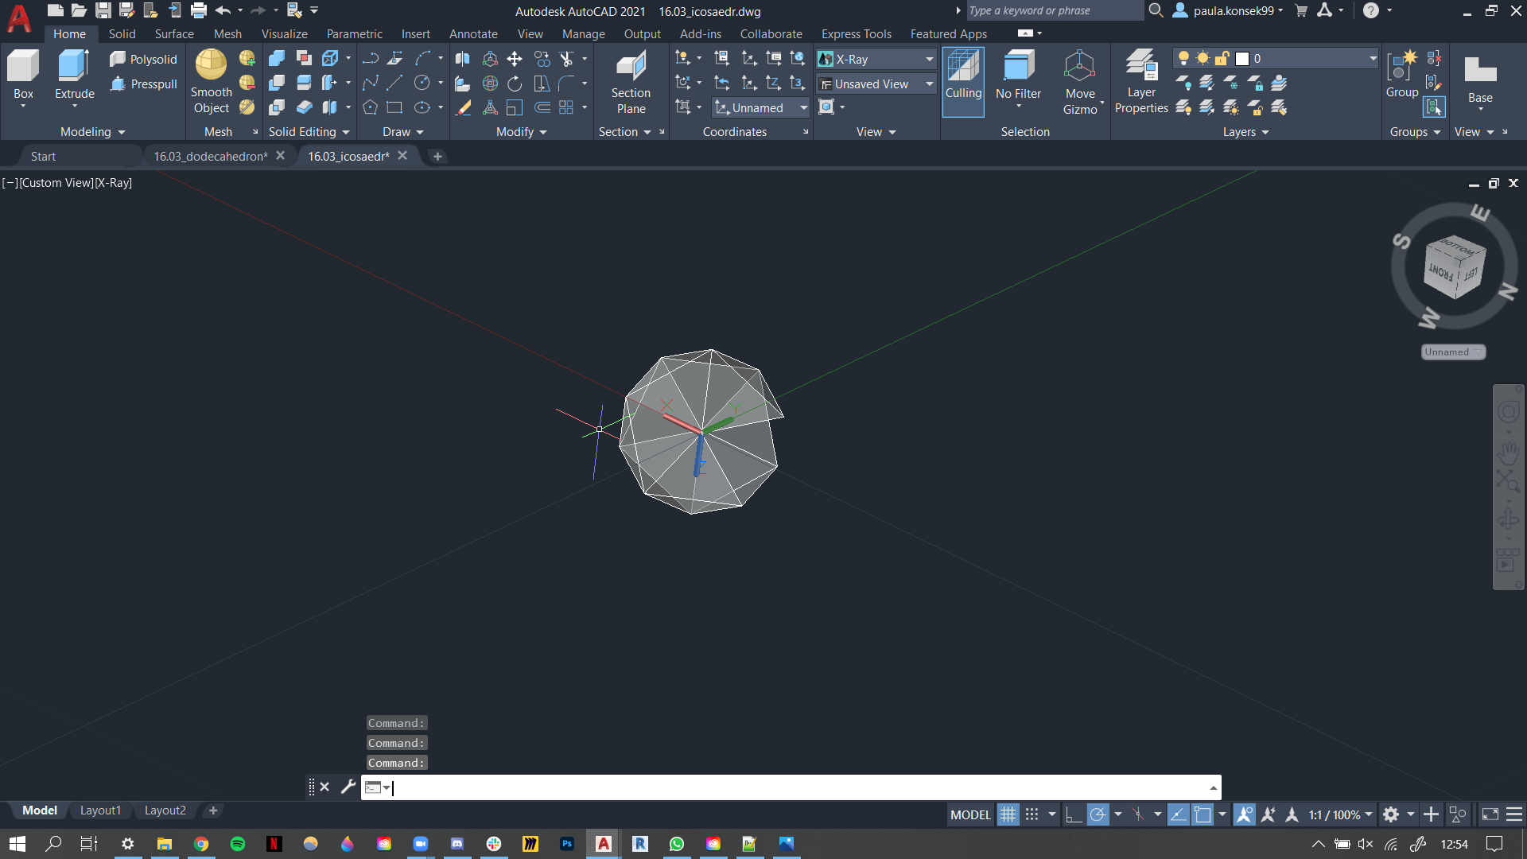This screenshot has width=1527, height=859.
Task: Click the Group objects icon
Action: click(1401, 74)
